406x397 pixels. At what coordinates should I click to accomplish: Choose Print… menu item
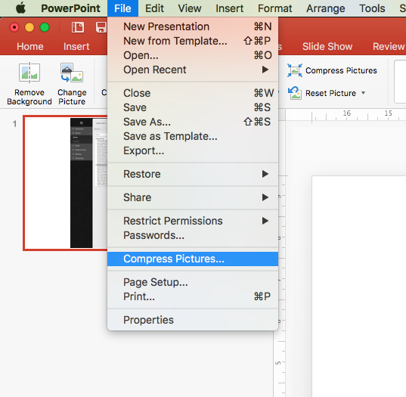click(193, 296)
